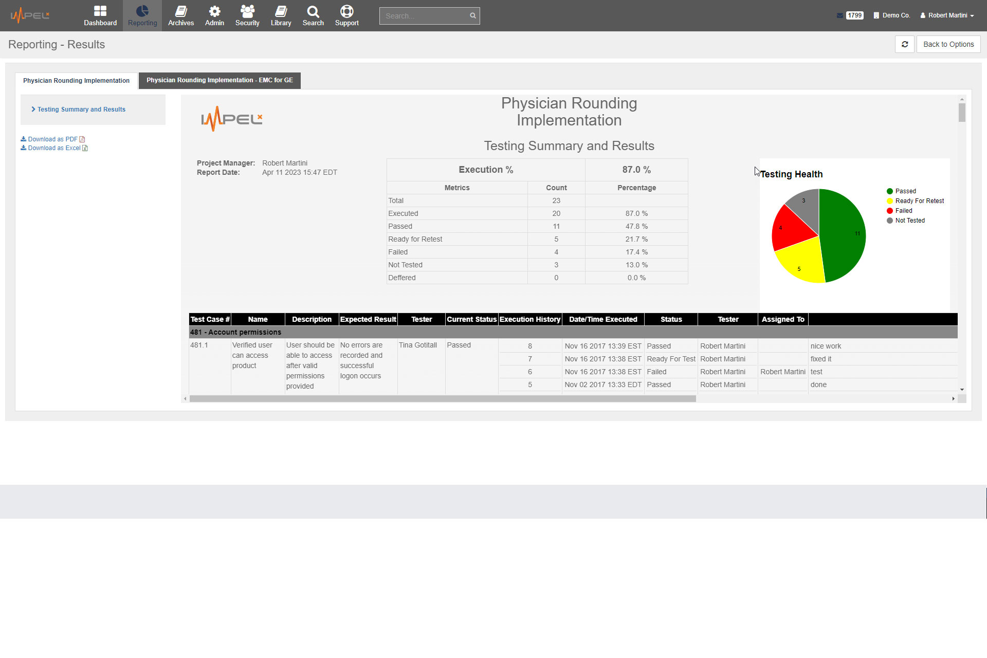Click the Test Case # column header
Screen dimensions: 987x658
(x=210, y=319)
